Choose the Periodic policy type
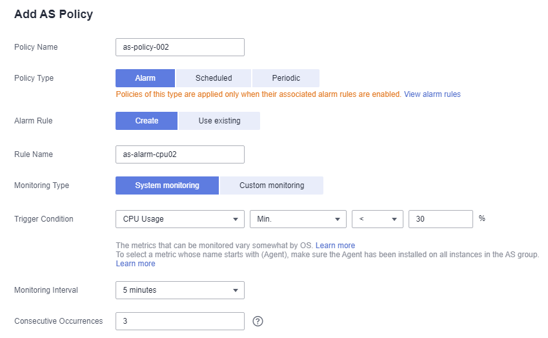548x338 pixels. (x=286, y=78)
